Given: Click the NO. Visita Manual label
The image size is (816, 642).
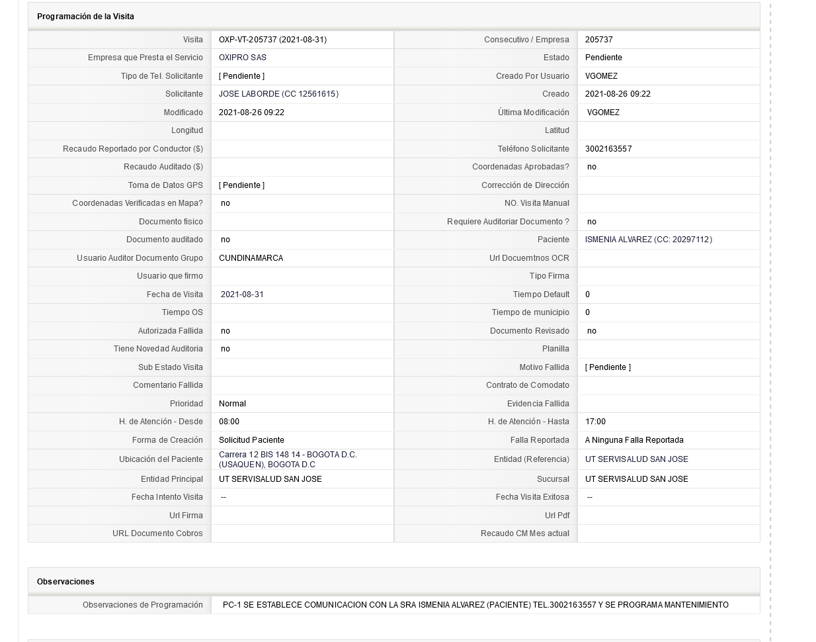Looking at the screenshot, I should click(537, 203).
